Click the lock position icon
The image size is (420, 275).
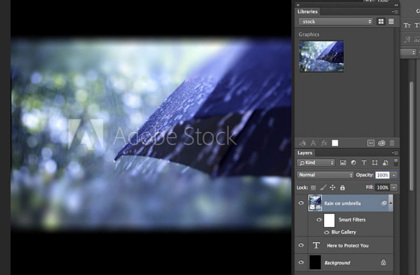(332, 187)
